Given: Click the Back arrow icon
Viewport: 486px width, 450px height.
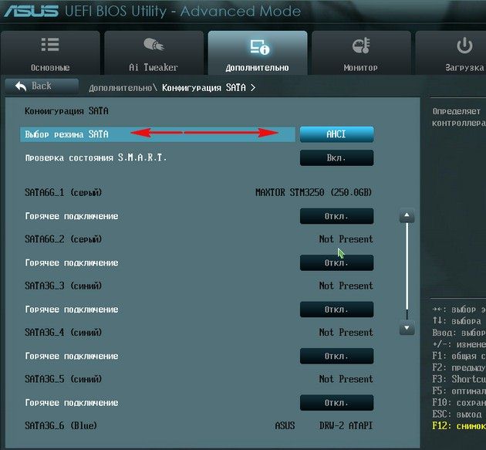Looking at the screenshot, I should point(21,86).
